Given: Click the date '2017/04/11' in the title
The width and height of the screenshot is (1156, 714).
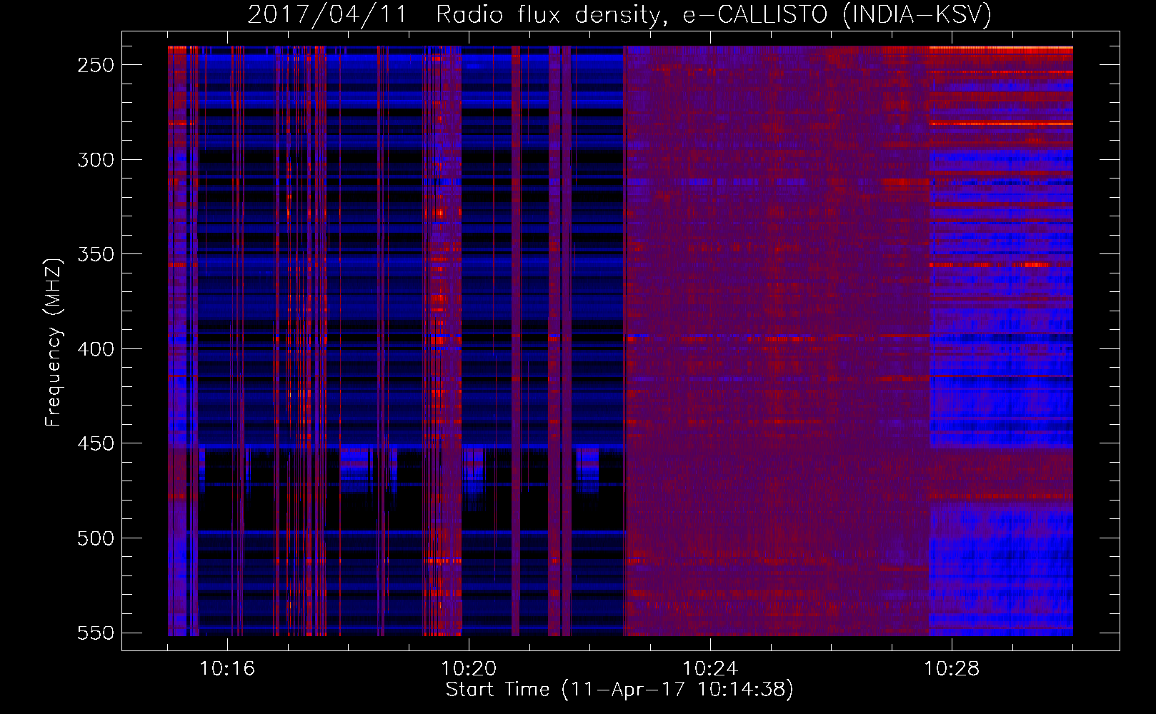Looking at the screenshot, I should 327,14.
